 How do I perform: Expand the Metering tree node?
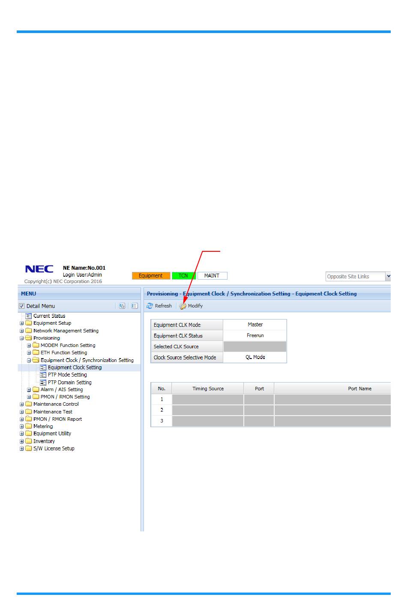click(x=22, y=427)
